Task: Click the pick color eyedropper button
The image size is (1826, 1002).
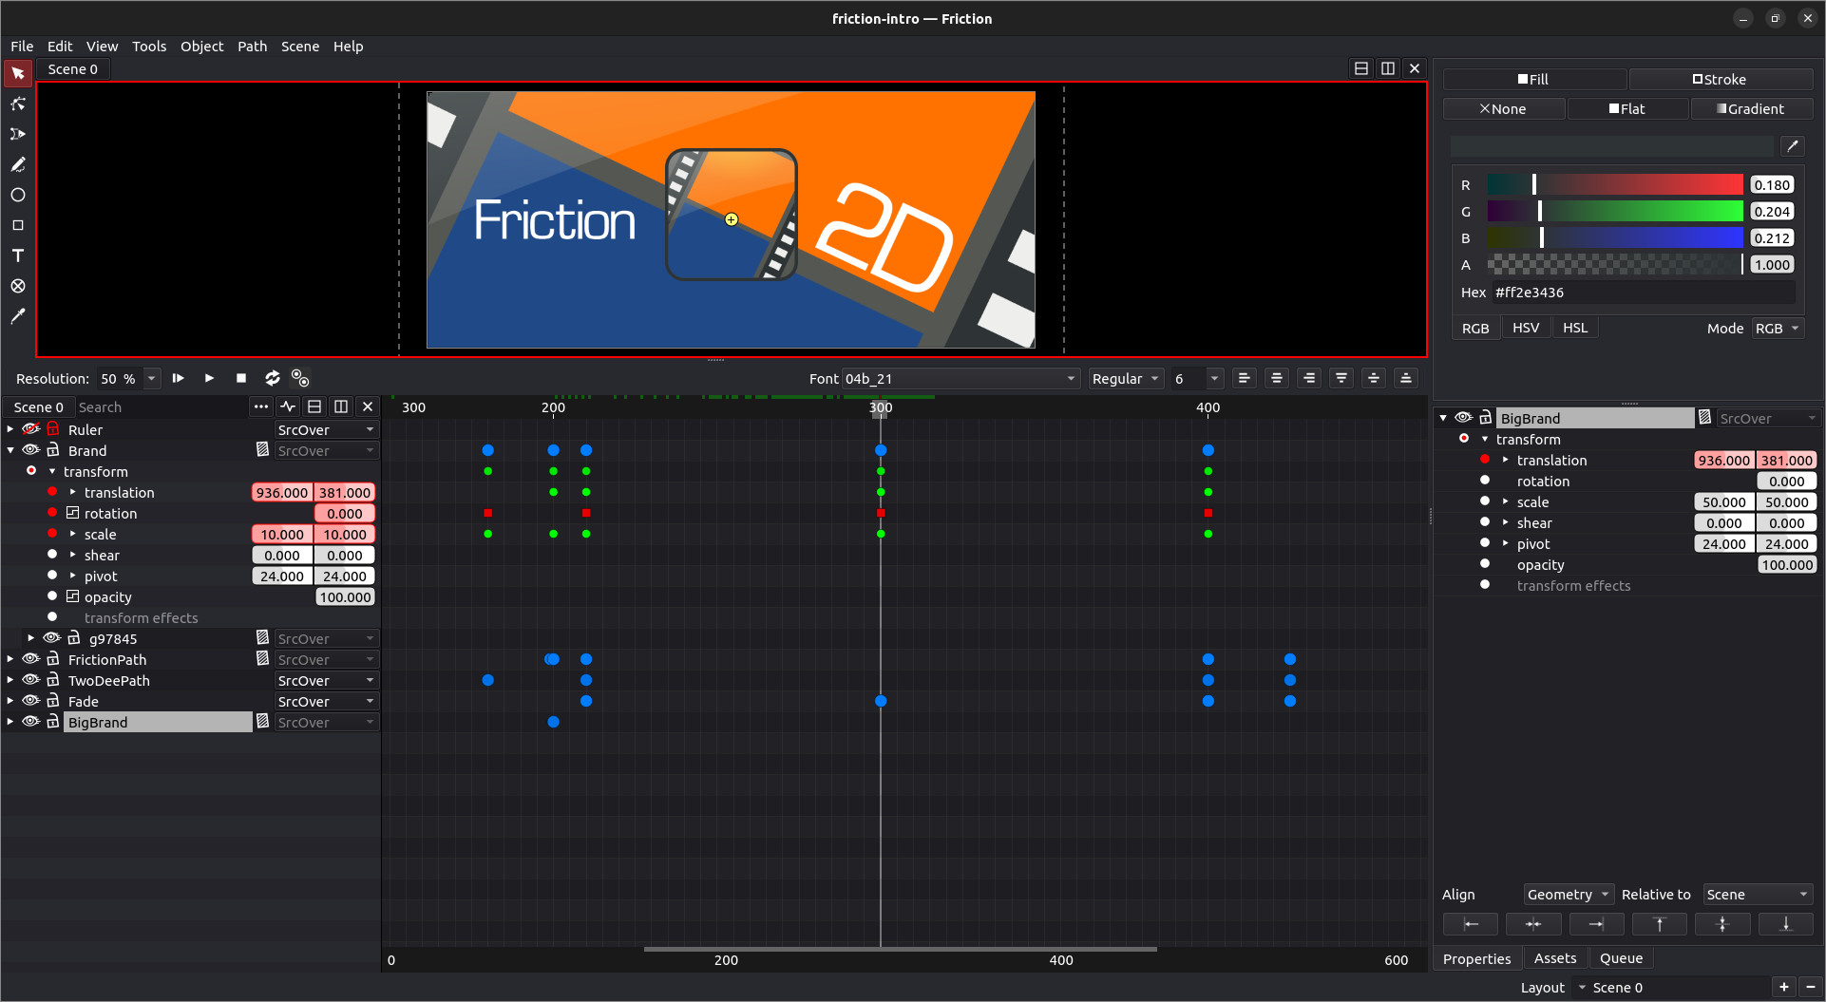Action: coord(1793,145)
